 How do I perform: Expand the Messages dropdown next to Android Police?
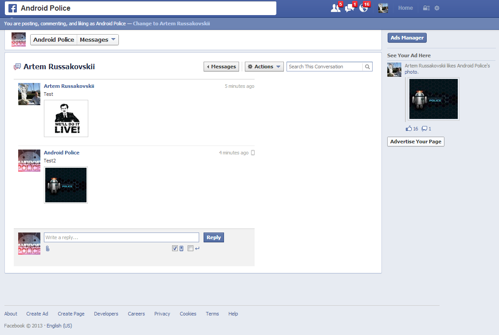click(98, 40)
